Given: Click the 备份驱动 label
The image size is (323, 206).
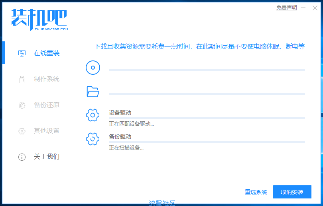Looking at the screenshot, I should click(120, 136).
